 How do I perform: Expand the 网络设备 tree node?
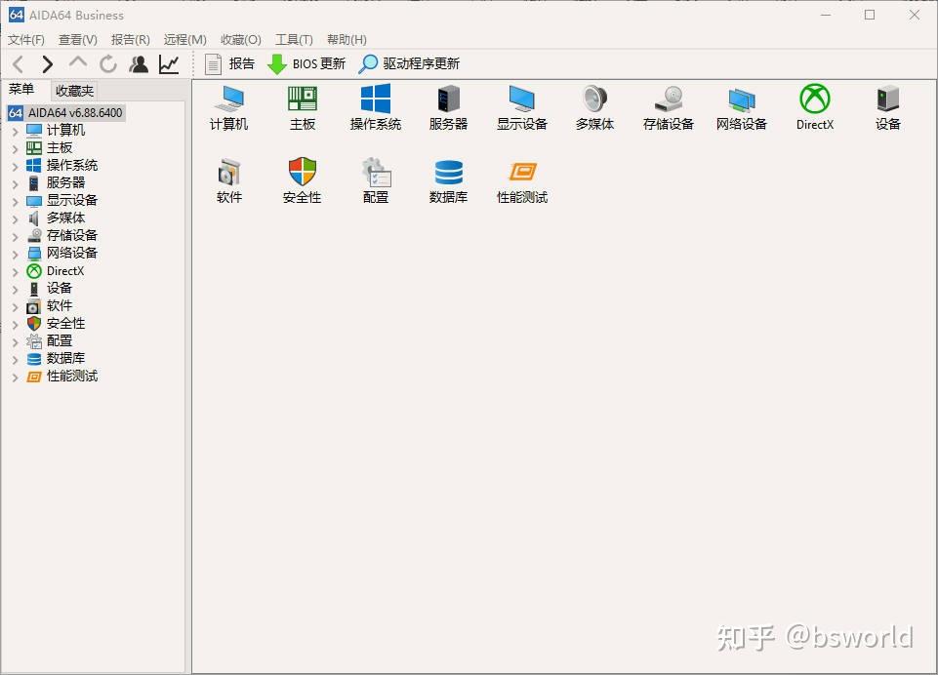16,254
